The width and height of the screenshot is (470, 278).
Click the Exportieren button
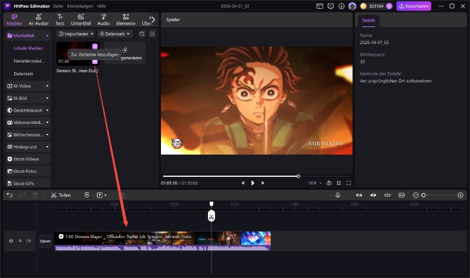(414, 6)
